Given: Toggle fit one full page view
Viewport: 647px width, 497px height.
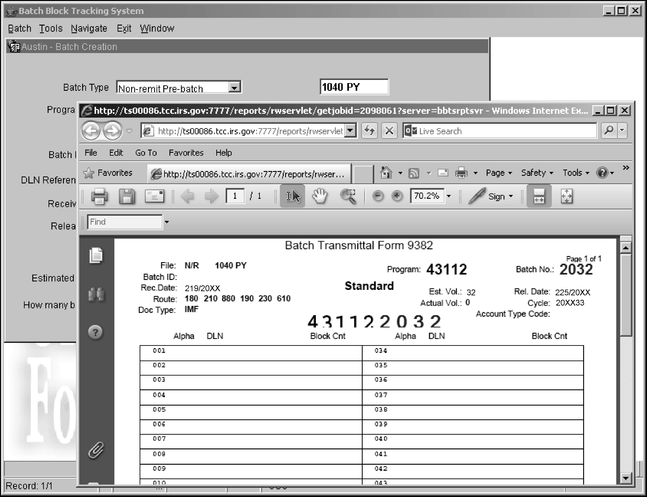Looking at the screenshot, I should [x=566, y=196].
